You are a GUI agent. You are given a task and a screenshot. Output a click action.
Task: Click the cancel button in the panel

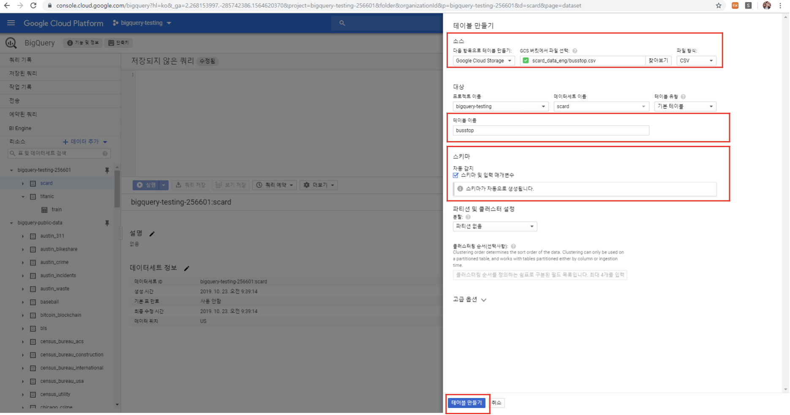496,403
